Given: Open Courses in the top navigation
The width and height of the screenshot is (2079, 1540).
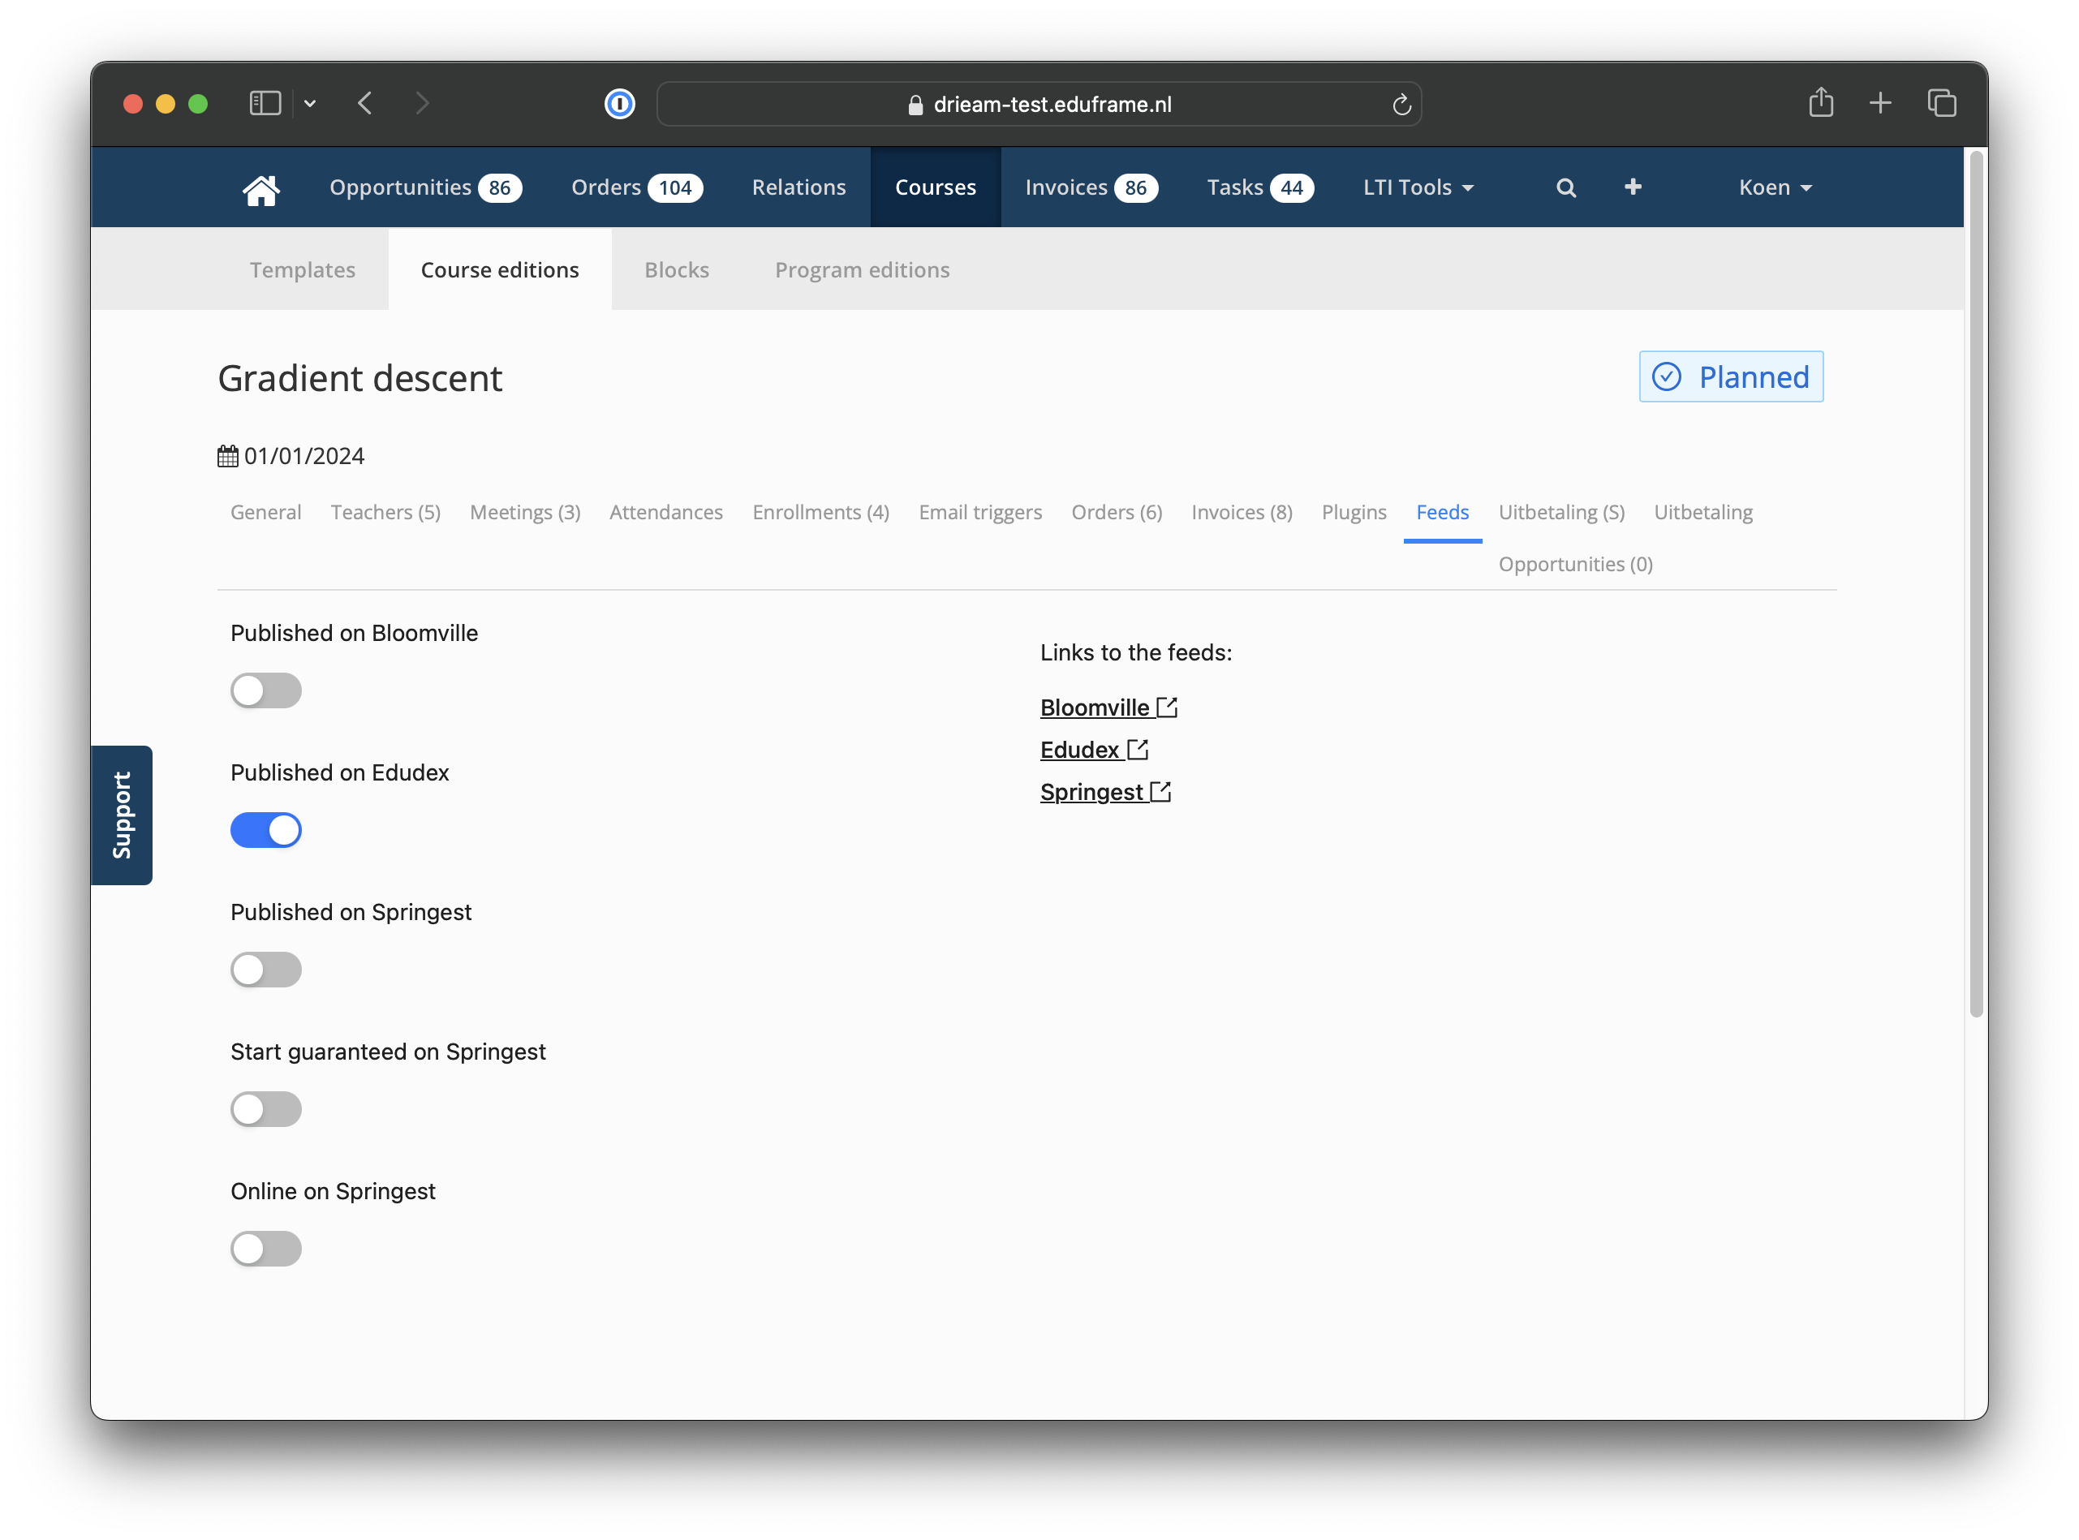Looking at the screenshot, I should pos(935,187).
